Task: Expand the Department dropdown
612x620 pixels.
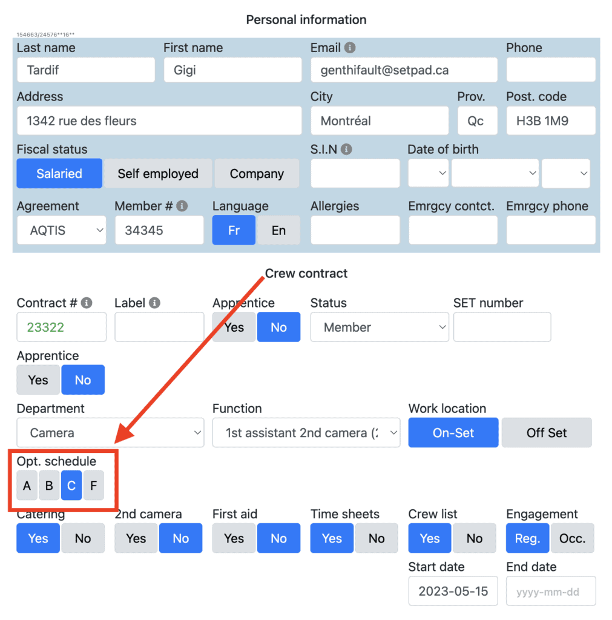Action: [x=110, y=433]
